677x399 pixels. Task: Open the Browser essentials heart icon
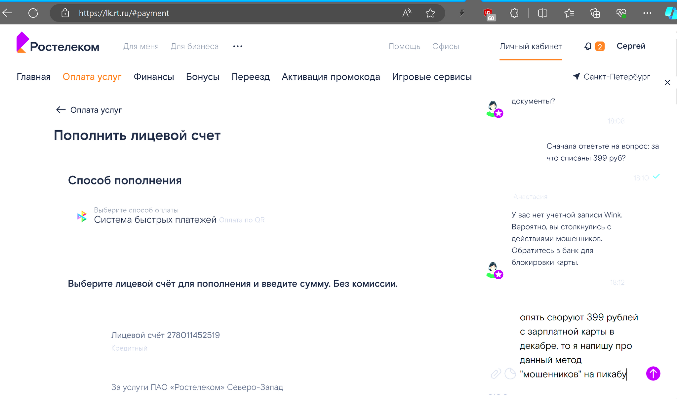click(x=621, y=13)
